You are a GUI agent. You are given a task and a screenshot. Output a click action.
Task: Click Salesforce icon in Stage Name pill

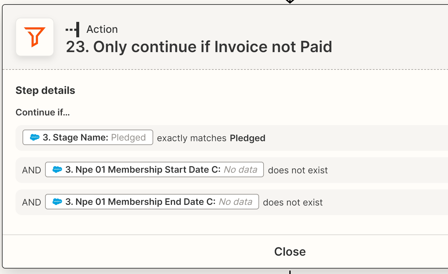(x=35, y=138)
